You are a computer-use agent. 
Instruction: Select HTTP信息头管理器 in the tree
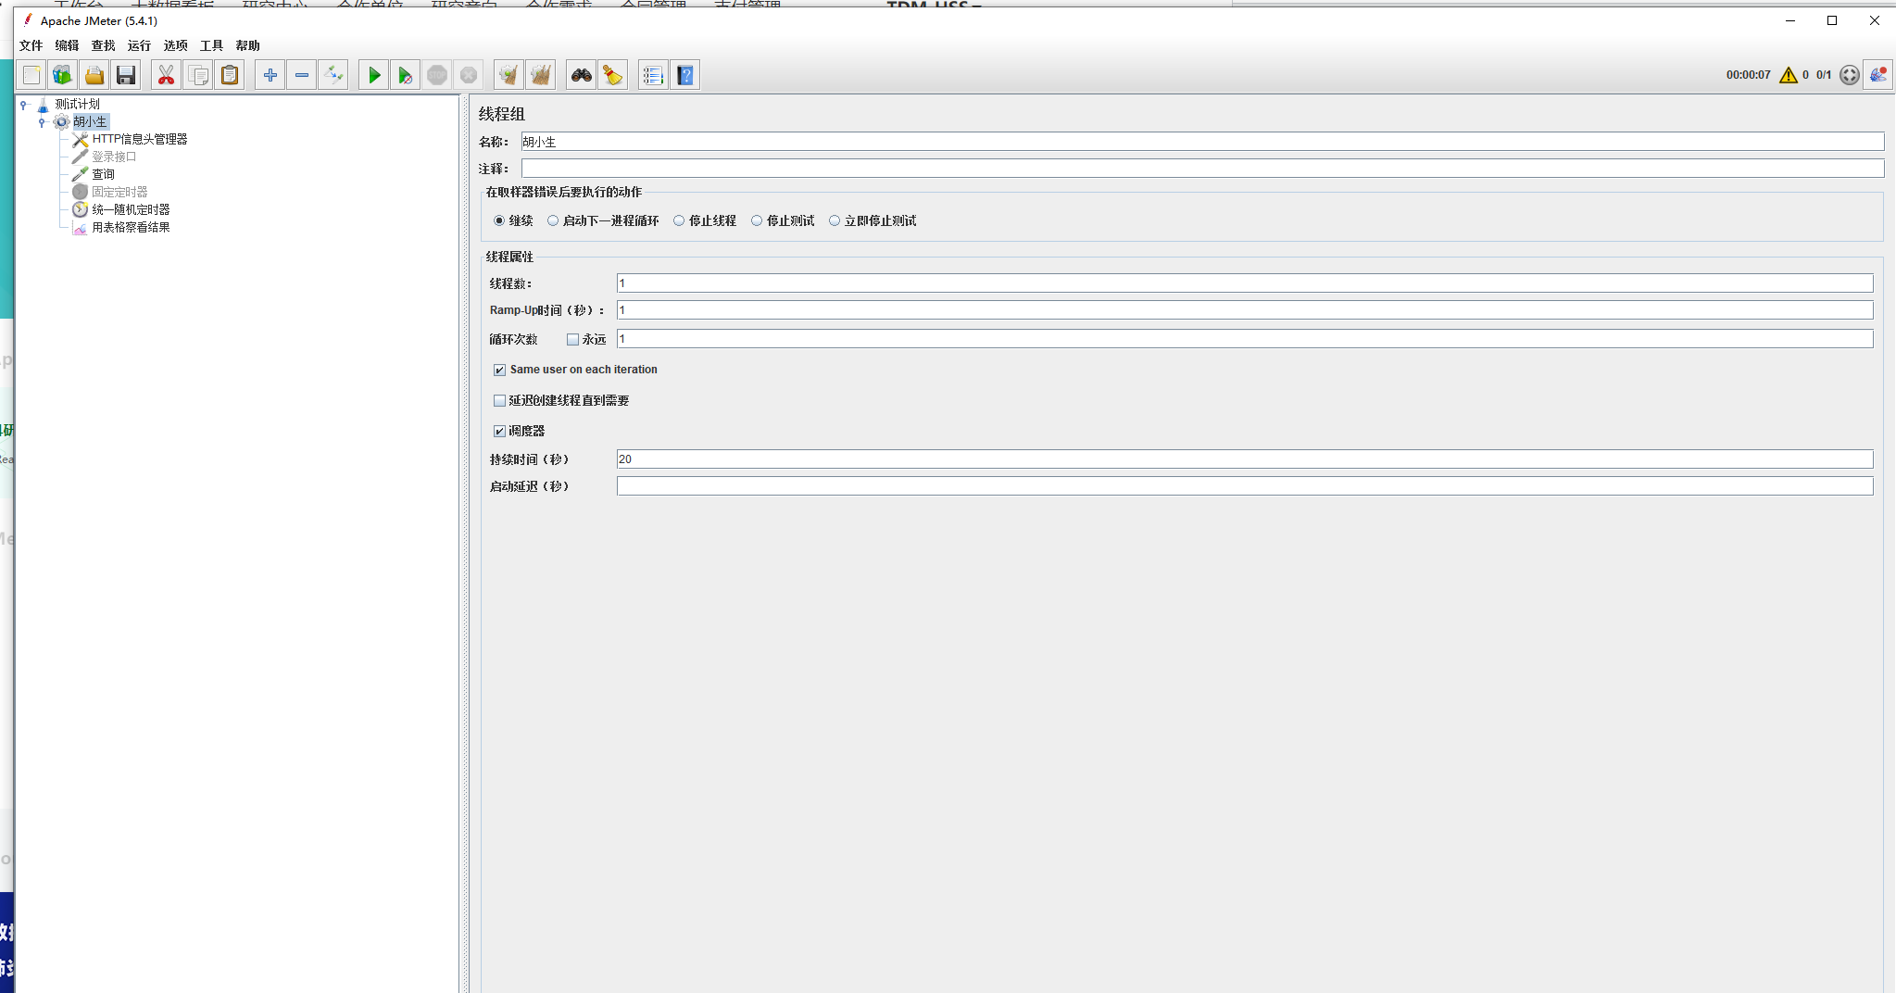click(x=139, y=139)
